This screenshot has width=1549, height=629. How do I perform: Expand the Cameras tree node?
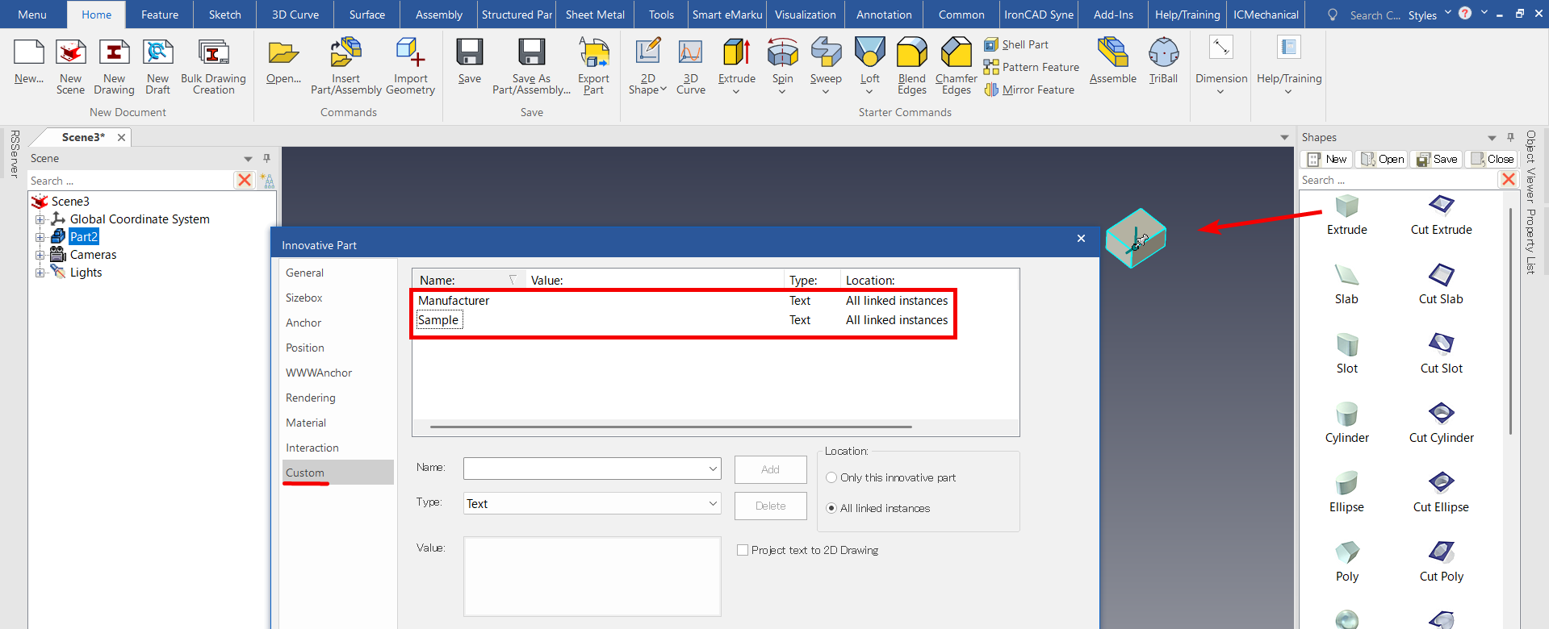click(x=40, y=255)
